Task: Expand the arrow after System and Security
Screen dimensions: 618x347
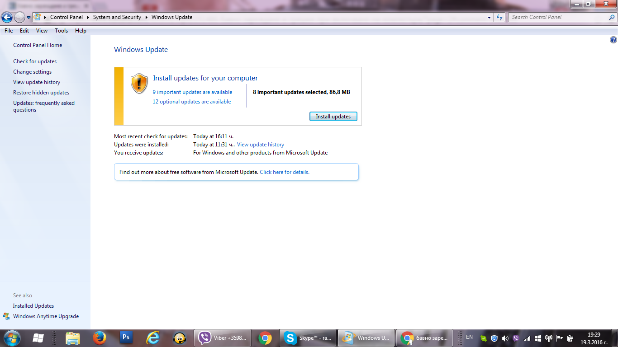Action: coord(147,17)
